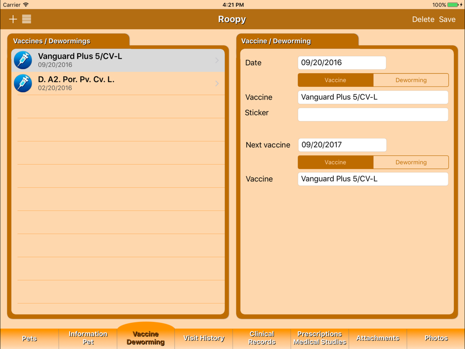Image resolution: width=465 pixels, height=349 pixels.
Task: Tap the 4:21 PM clock in status bar
Action: [x=233, y=5]
